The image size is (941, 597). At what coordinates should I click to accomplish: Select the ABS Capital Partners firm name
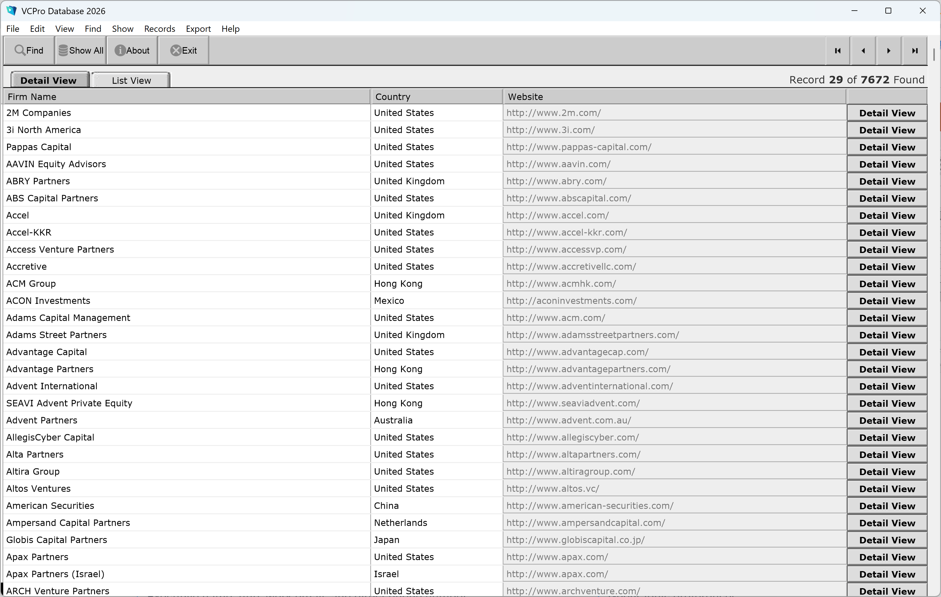(x=52, y=198)
